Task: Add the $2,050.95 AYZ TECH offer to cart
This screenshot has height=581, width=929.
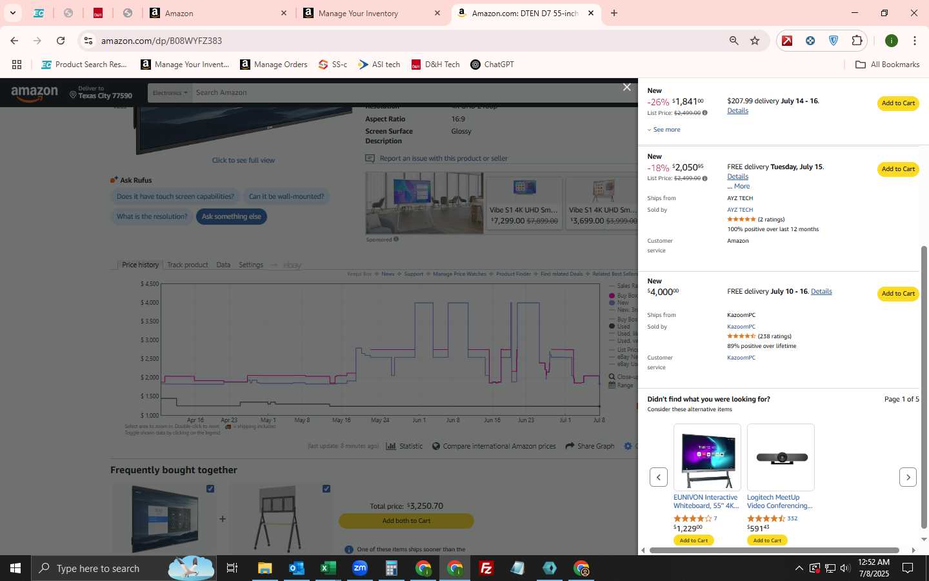Action: click(898, 169)
